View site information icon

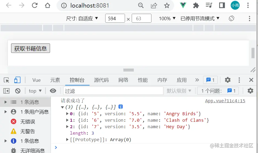click(x=64, y=6)
